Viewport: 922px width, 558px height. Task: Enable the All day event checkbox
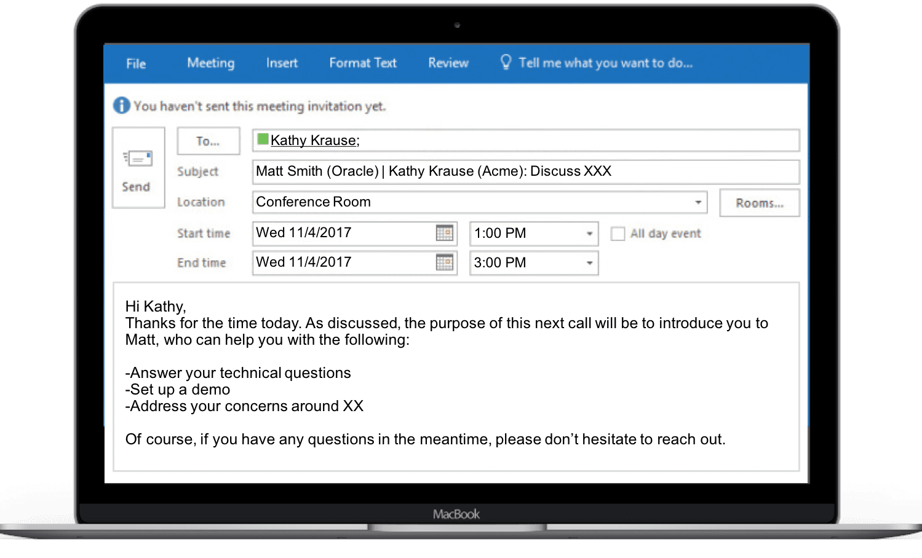point(618,234)
